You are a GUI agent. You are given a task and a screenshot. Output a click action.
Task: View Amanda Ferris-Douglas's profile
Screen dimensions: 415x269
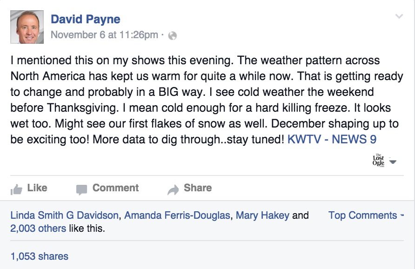[177, 215]
